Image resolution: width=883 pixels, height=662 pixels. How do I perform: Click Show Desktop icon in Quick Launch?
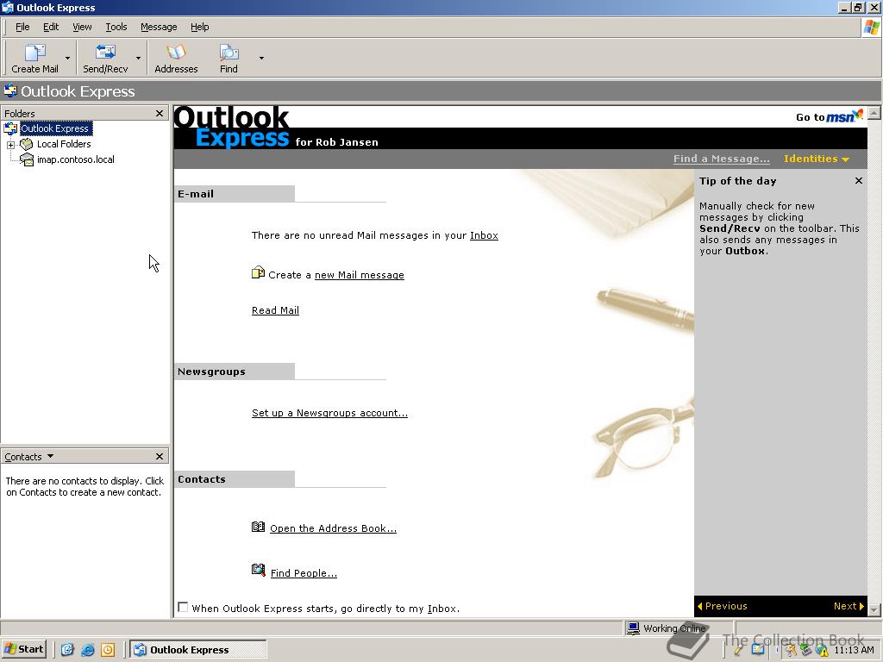pos(67,650)
